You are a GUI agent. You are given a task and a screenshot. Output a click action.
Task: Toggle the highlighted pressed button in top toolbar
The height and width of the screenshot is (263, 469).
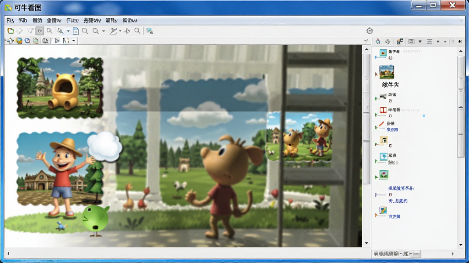tap(39, 31)
